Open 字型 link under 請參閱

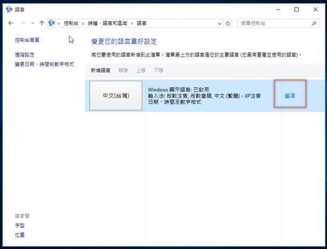pyautogui.click(x=20, y=225)
